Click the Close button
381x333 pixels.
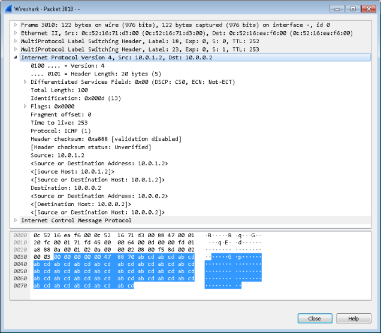point(315,319)
